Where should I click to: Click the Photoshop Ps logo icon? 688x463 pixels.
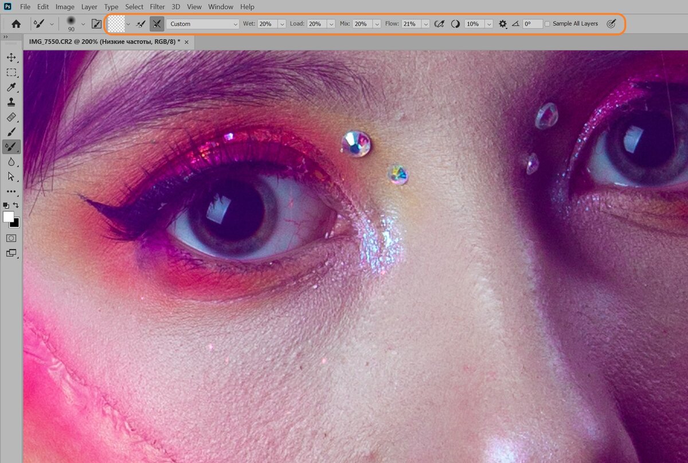click(7, 7)
